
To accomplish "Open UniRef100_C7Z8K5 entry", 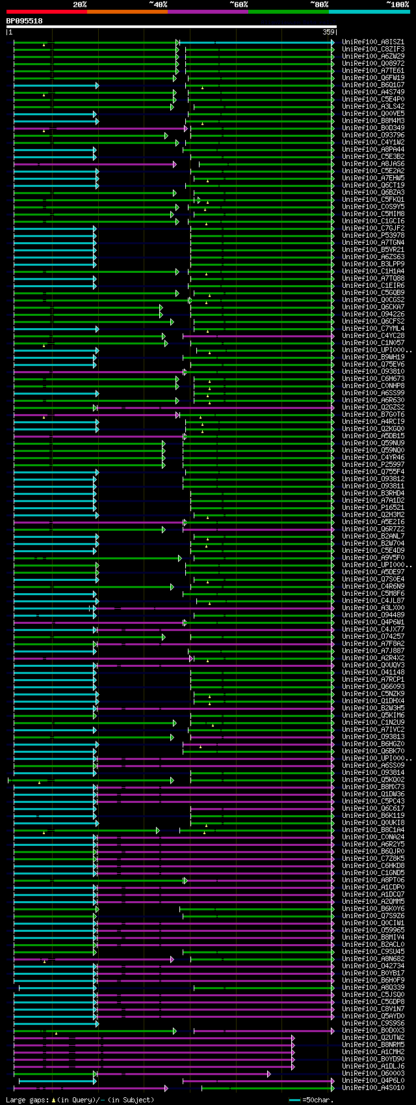I will (x=373, y=858).
